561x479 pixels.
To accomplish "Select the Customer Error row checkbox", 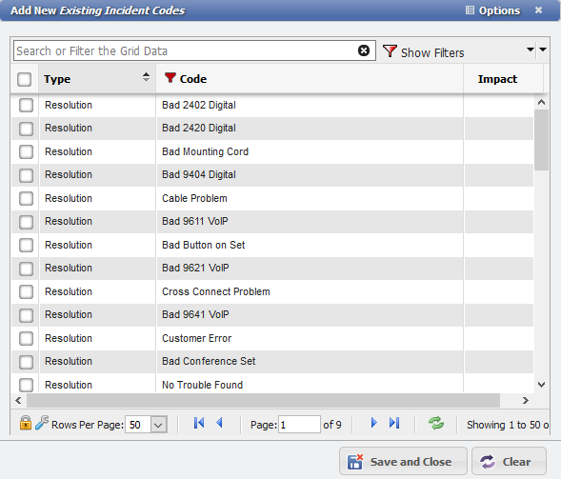I will (26, 338).
